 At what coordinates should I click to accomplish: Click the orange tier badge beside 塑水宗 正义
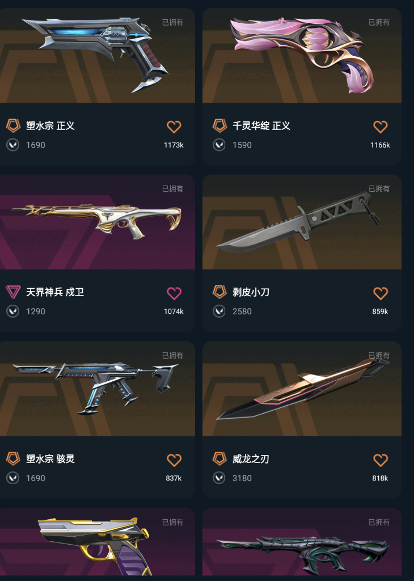pyautogui.click(x=13, y=125)
